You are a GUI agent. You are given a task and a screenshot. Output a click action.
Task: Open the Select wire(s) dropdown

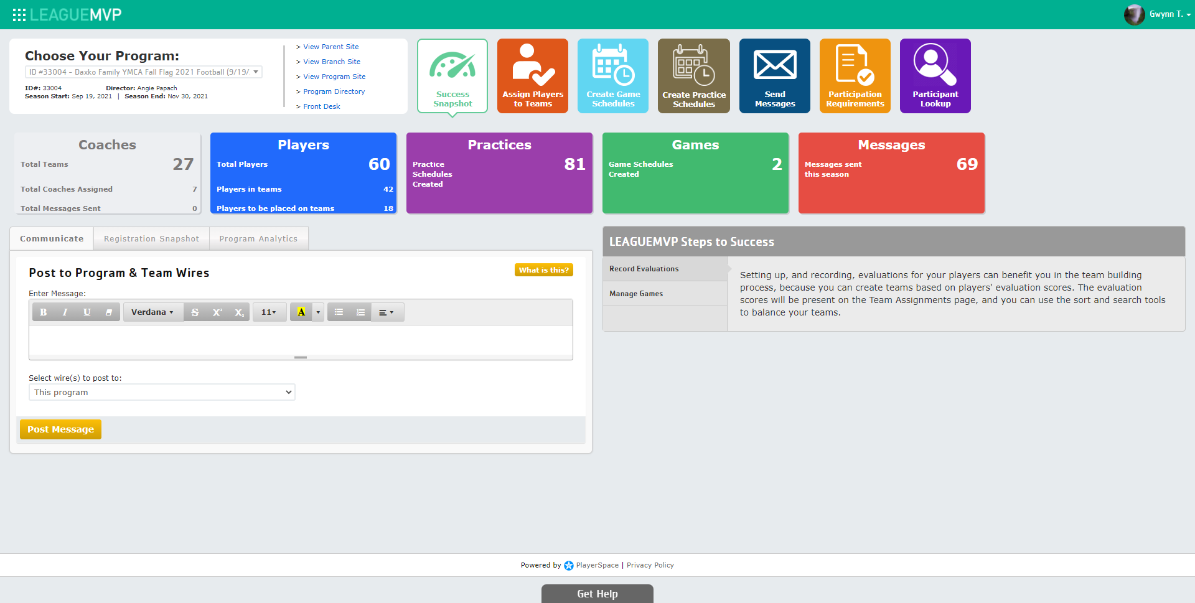[x=162, y=392]
